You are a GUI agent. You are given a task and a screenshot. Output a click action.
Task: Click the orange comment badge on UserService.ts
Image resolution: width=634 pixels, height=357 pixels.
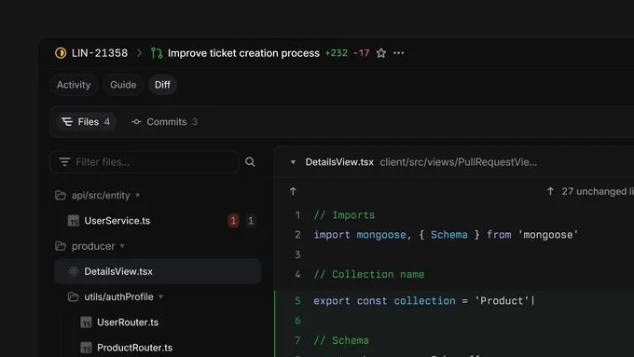[233, 221]
